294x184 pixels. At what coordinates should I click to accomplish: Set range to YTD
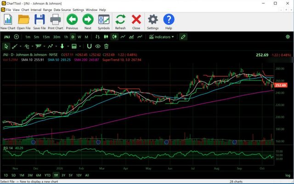click(x=47, y=175)
